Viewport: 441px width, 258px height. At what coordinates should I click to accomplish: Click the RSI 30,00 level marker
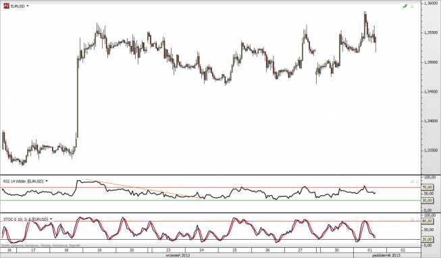click(427, 201)
